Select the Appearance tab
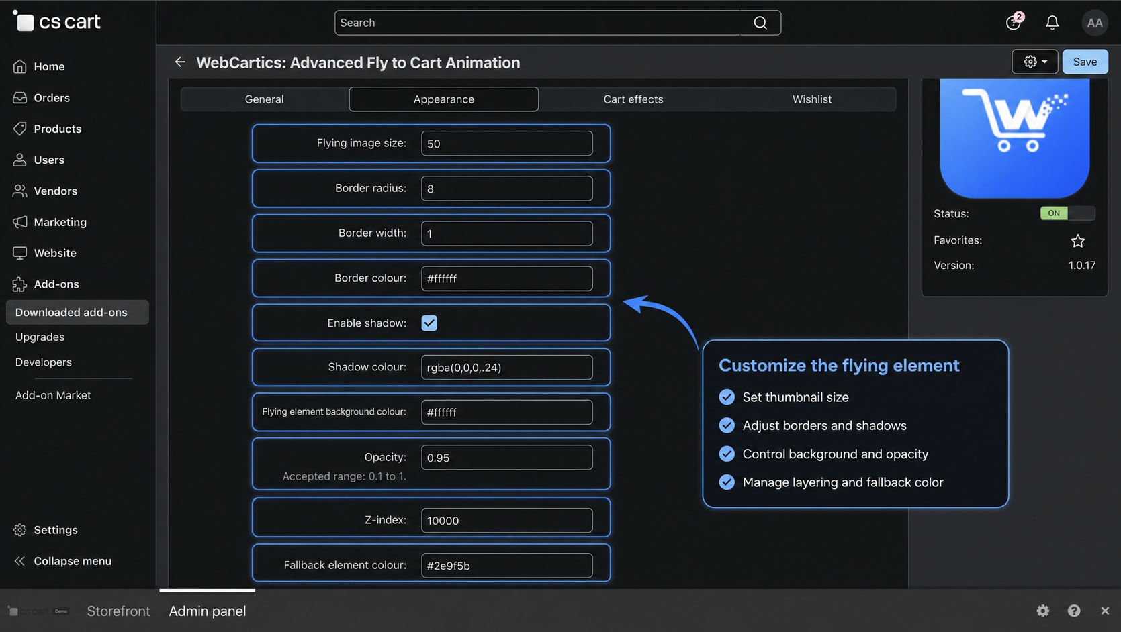The image size is (1121, 632). 443,99
